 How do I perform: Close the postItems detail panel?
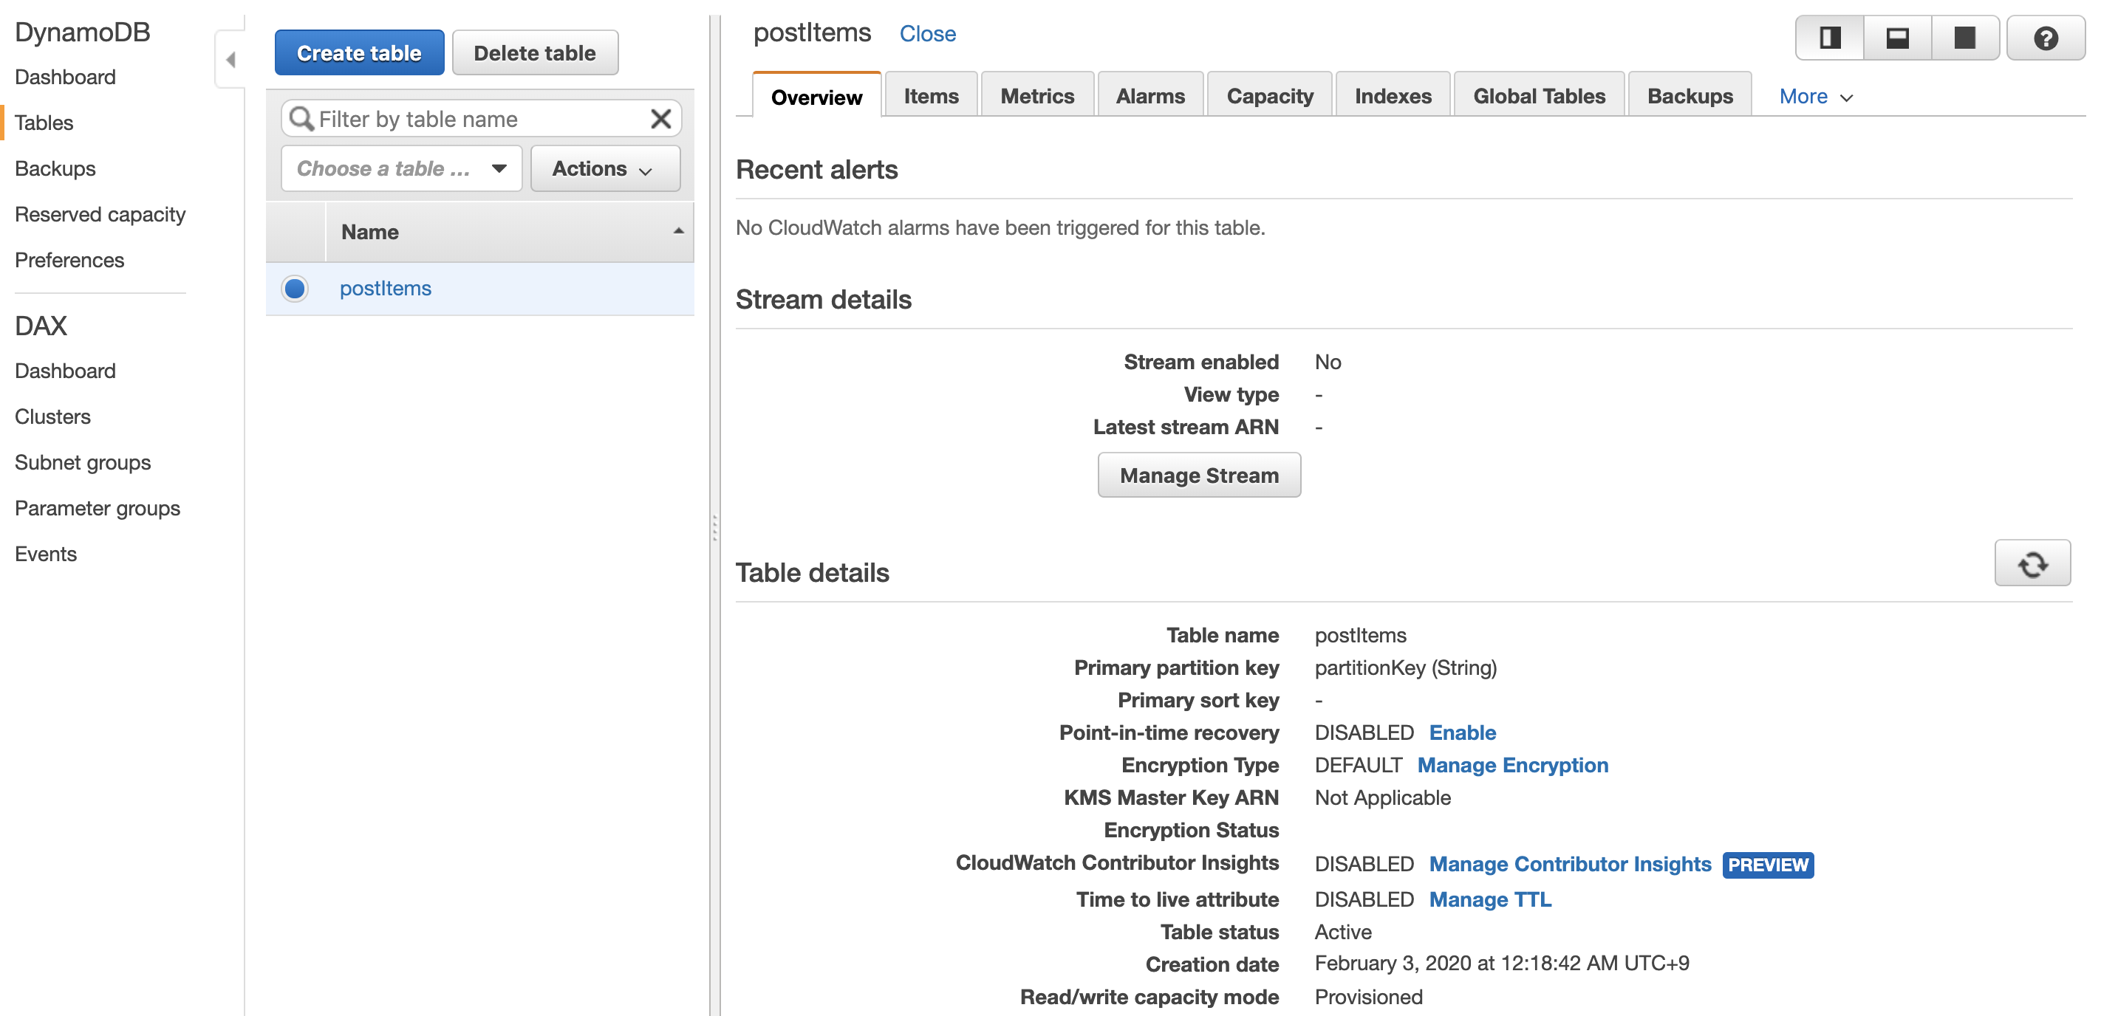(927, 33)
